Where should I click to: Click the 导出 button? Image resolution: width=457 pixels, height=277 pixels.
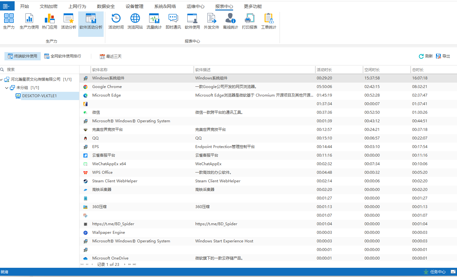pos(443,56)
